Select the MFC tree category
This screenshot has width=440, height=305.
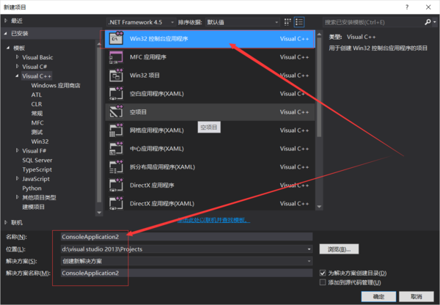(x=37, y=123)
